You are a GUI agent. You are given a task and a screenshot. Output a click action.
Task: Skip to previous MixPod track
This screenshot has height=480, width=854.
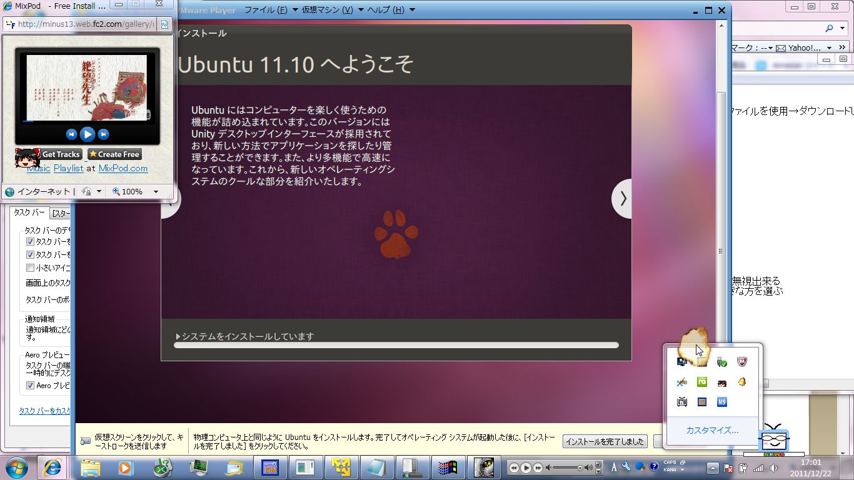[71, 134]
